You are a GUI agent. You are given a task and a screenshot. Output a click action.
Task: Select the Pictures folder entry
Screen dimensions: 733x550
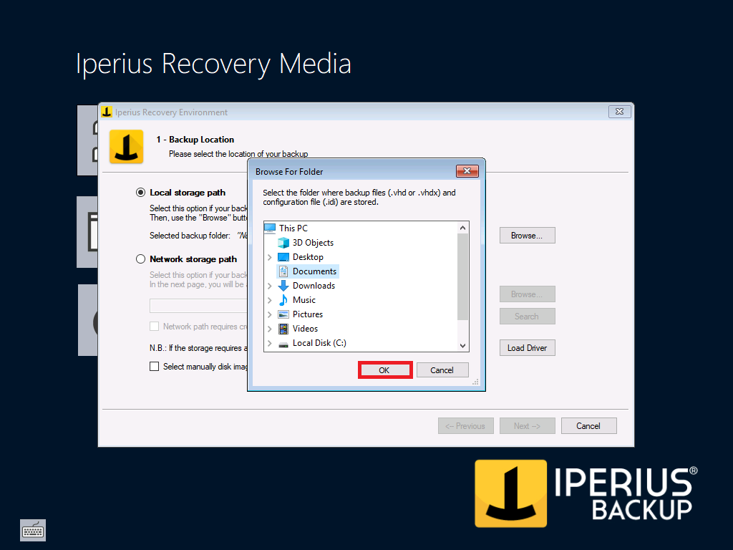308,314
